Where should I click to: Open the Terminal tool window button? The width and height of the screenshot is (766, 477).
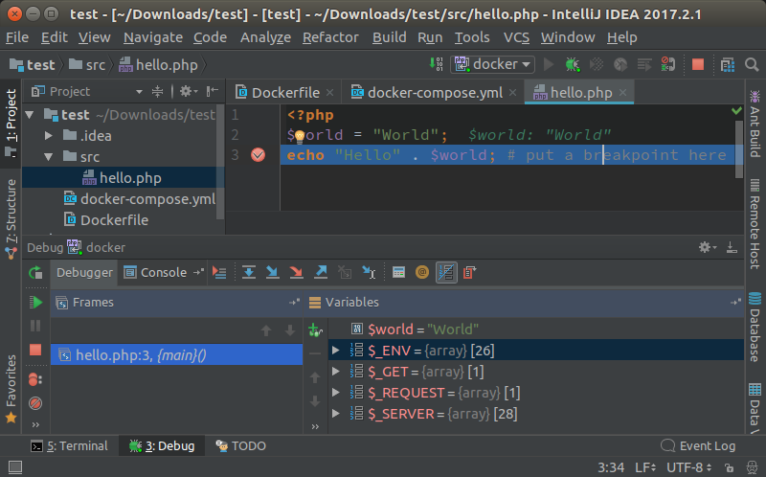[x=69, y=445]
